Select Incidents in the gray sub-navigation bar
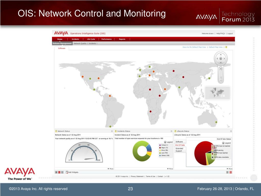The height and width of the screenshot is (196, 261). tap(92, 43)
